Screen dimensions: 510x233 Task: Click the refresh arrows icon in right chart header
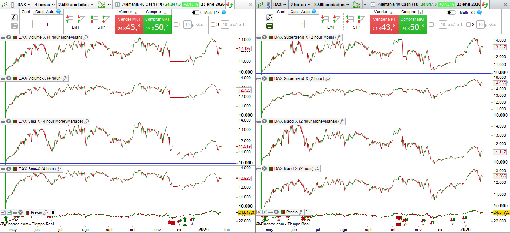click(485, 5)
